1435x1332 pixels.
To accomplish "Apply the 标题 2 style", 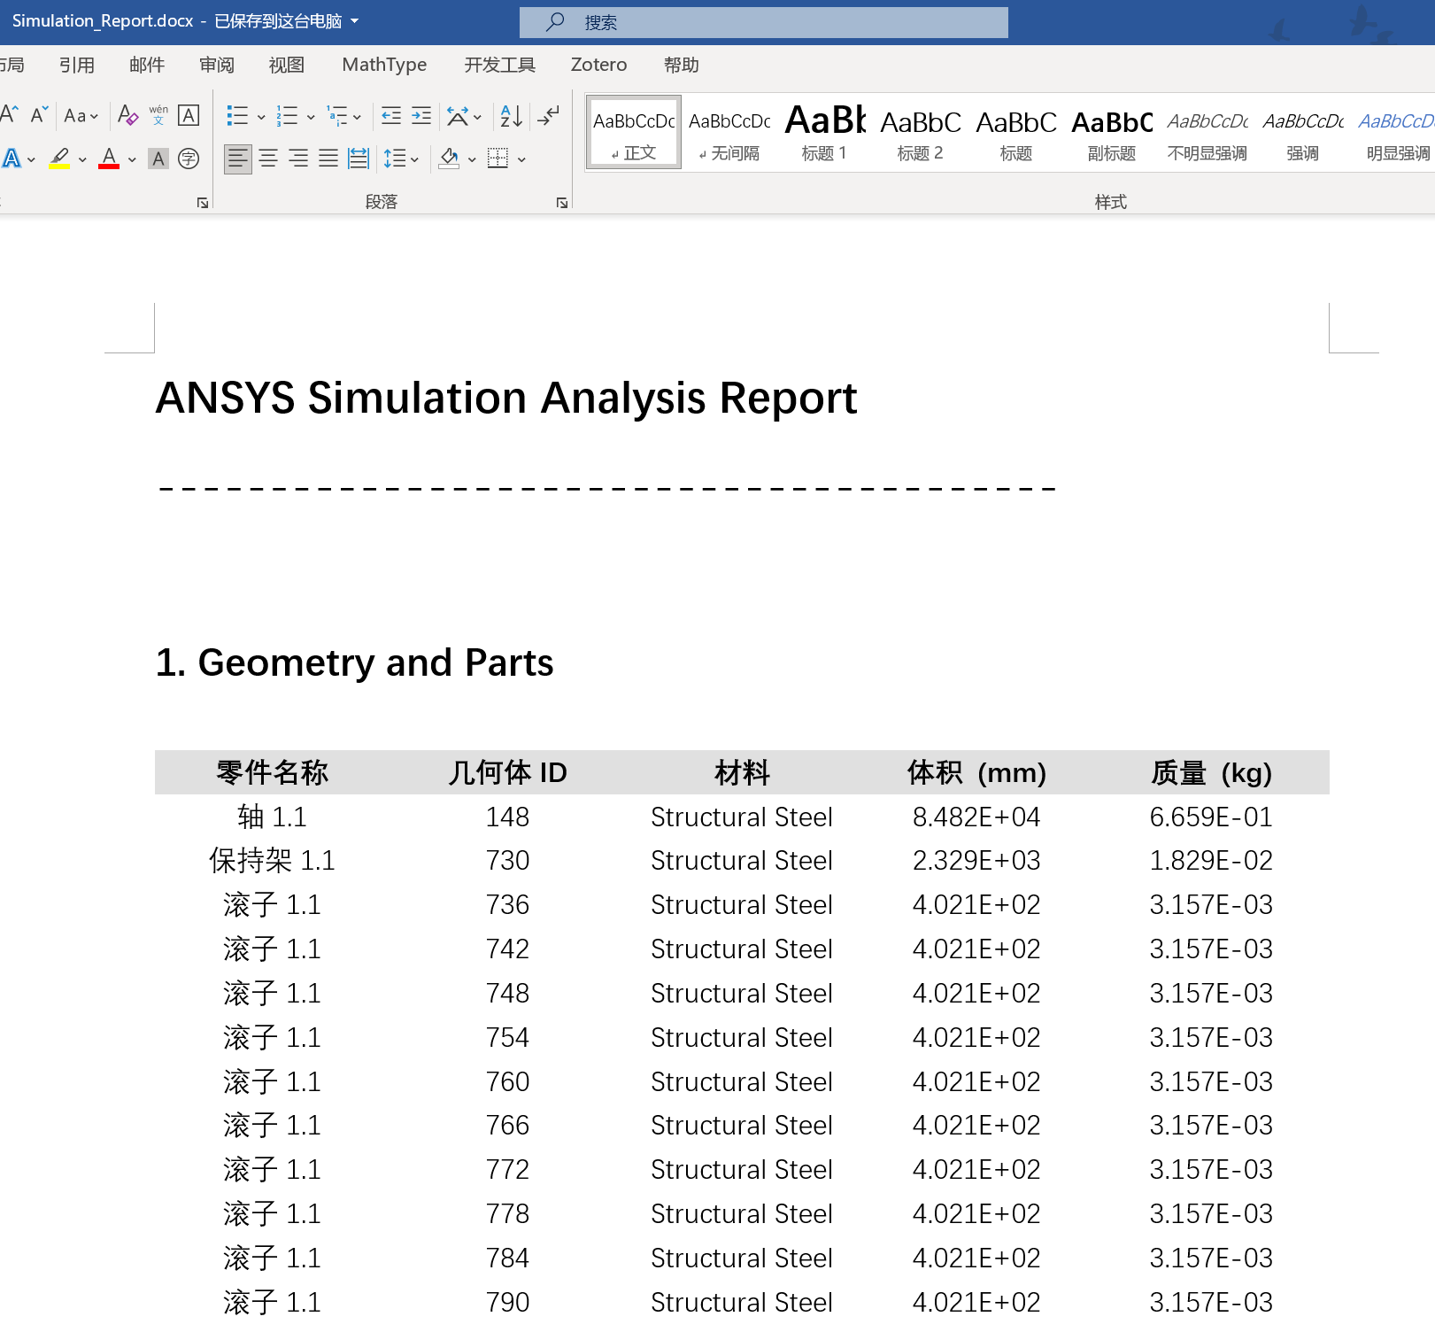I will click(921, 133).
